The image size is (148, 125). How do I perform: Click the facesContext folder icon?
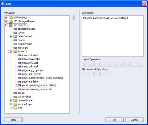click(x=15, y=36)
